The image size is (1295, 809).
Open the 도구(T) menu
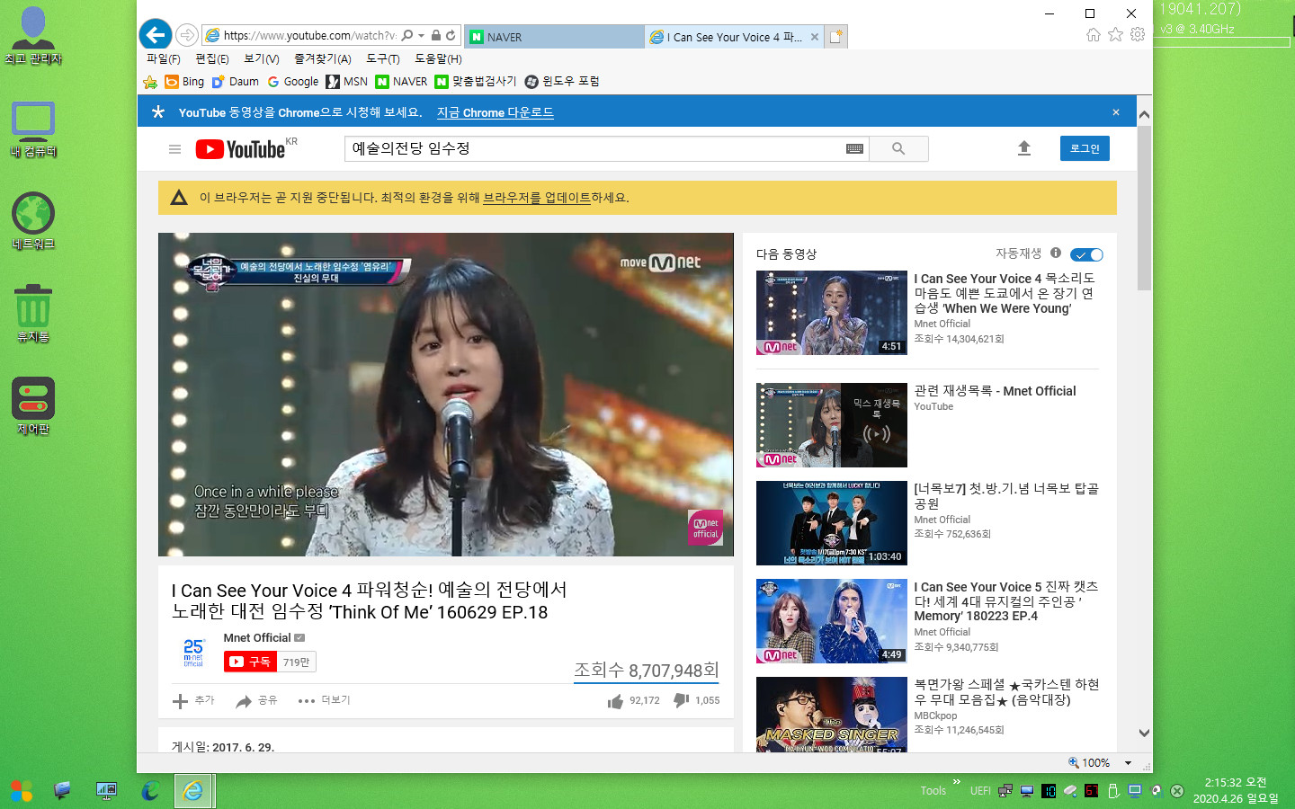pos(383,58)
